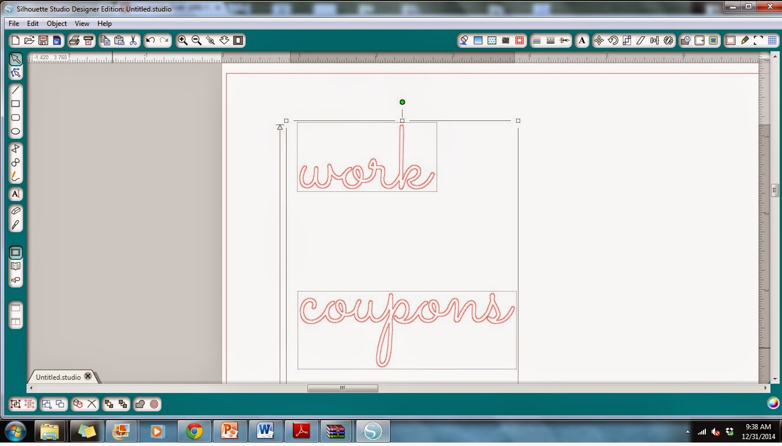Close the Untitled.studio tab

88,376
